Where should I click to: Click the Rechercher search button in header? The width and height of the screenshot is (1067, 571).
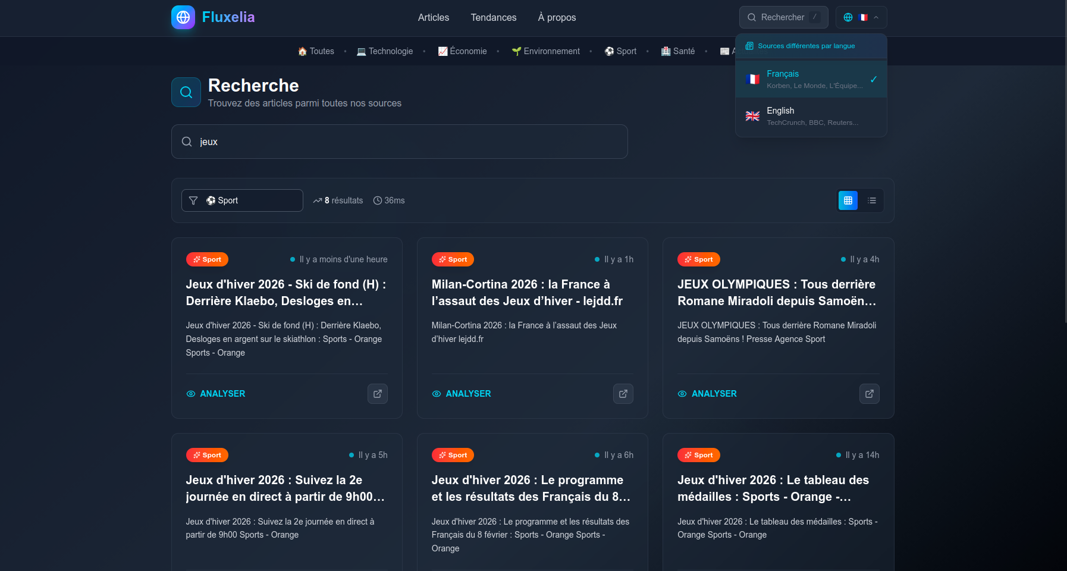[x=783, y=17]
